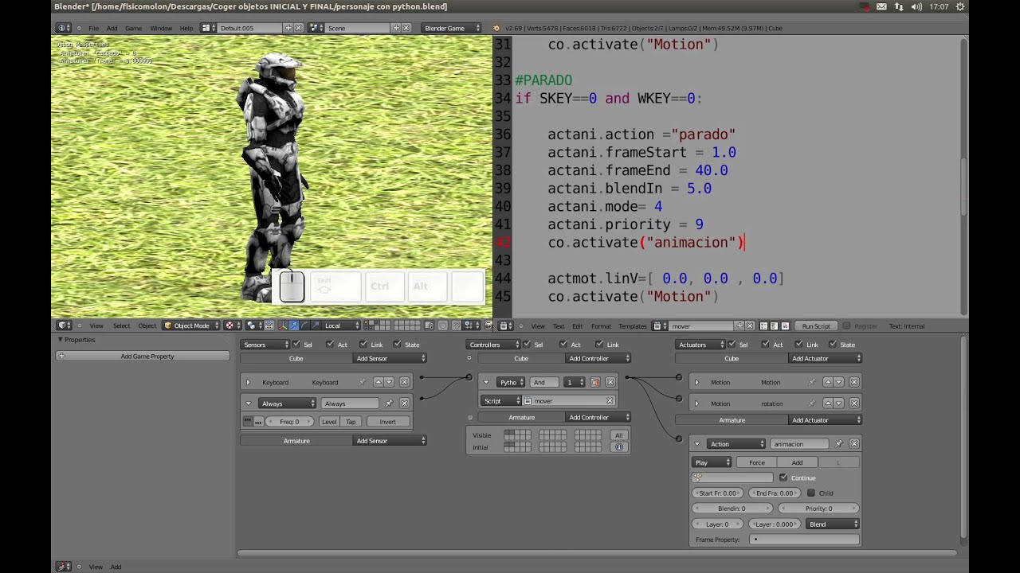Remove the Python controller with X
Image resolution: width=1020 pixels, height=573 pixels.
[x=610, y=382]
